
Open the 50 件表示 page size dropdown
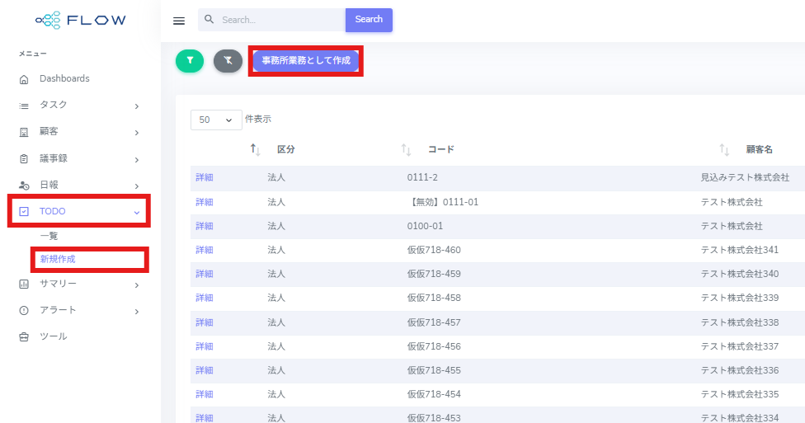(216, 120)
